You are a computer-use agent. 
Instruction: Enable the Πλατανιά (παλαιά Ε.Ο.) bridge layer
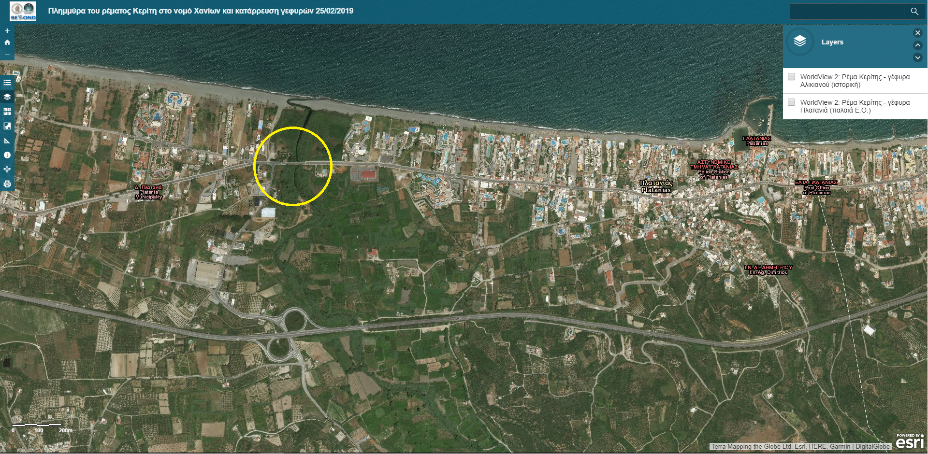791,102
